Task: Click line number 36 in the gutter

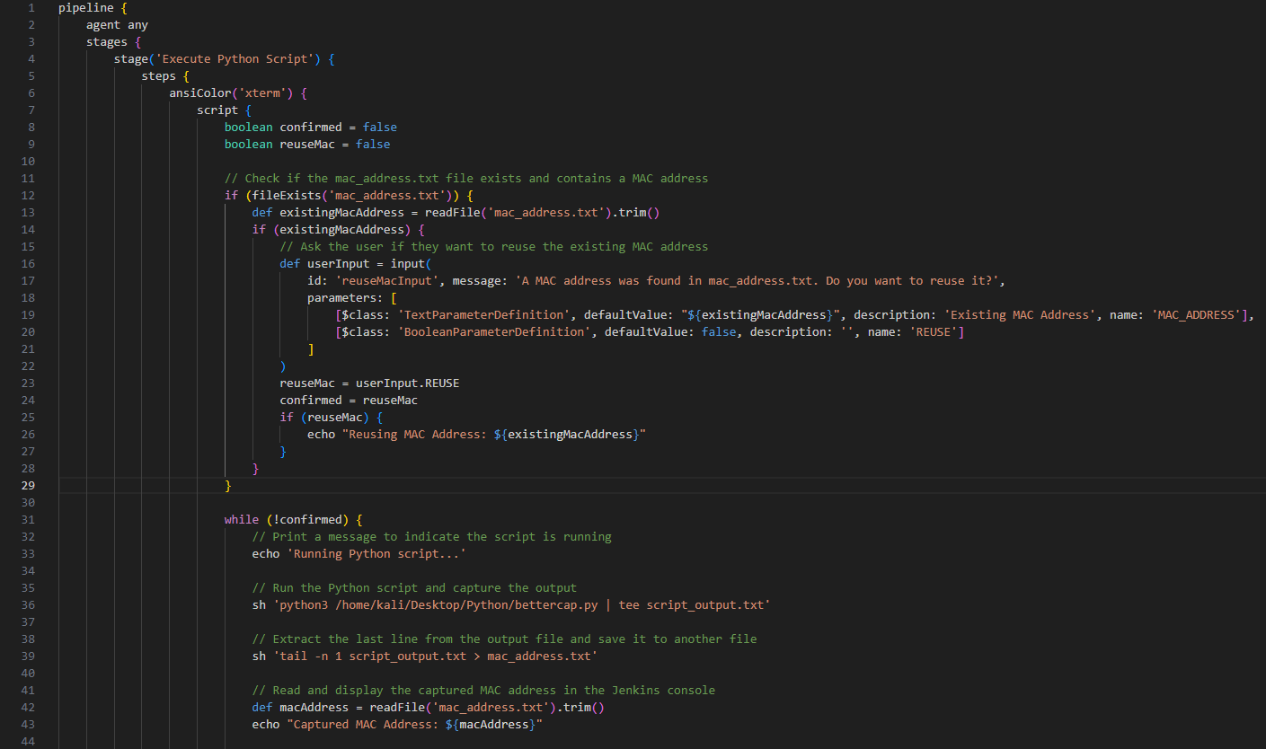Action: click(x=28, y=605)
